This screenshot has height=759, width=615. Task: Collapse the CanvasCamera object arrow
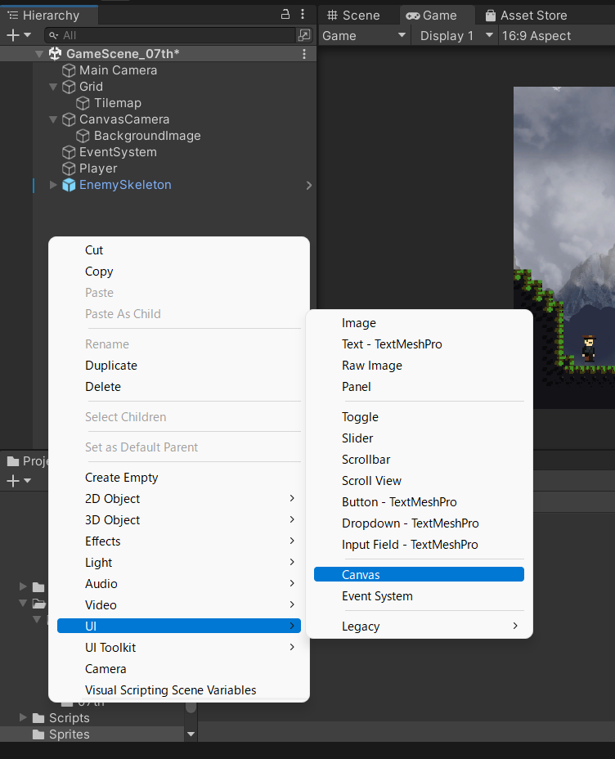click(53, 119)
